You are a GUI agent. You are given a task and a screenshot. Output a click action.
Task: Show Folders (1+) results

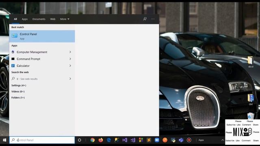[x=18, y=98]
